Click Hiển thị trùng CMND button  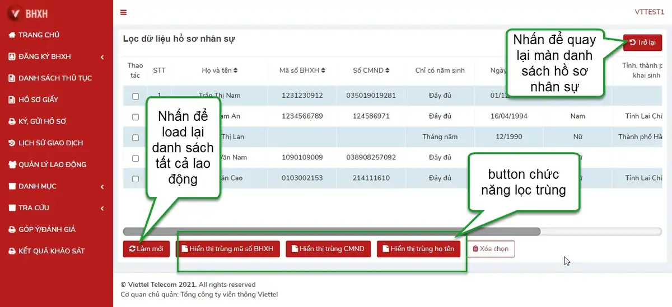point(328,249)
